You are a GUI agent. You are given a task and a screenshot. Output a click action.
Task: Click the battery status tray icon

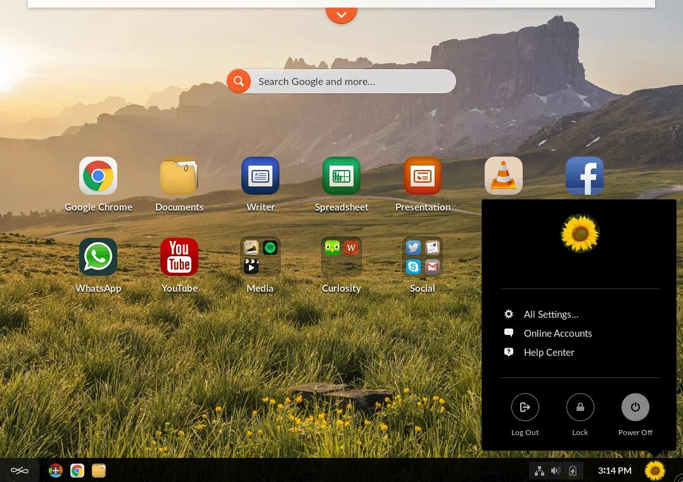tap(573, 471)
